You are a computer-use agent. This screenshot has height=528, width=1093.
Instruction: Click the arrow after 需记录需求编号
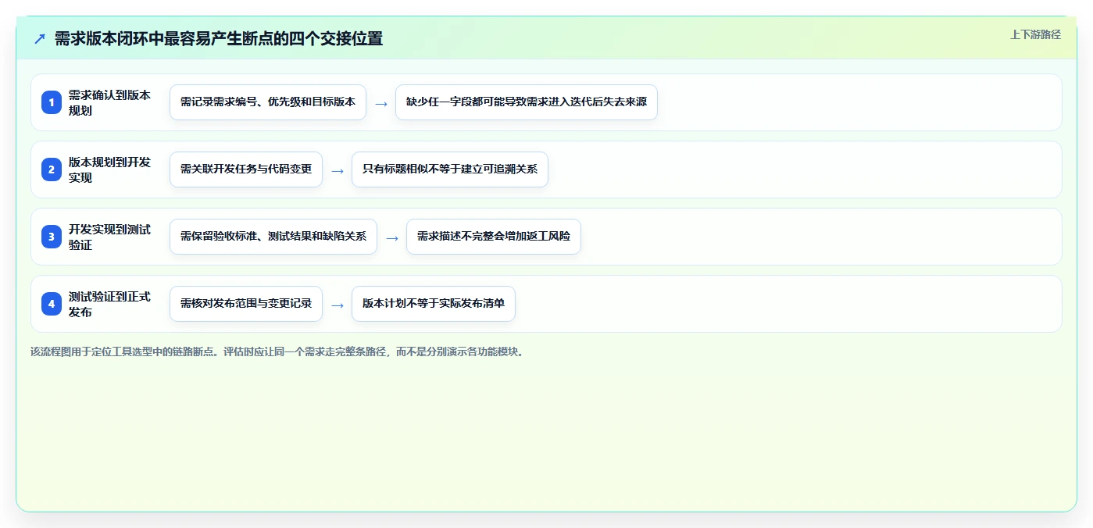tap(381, 103)
